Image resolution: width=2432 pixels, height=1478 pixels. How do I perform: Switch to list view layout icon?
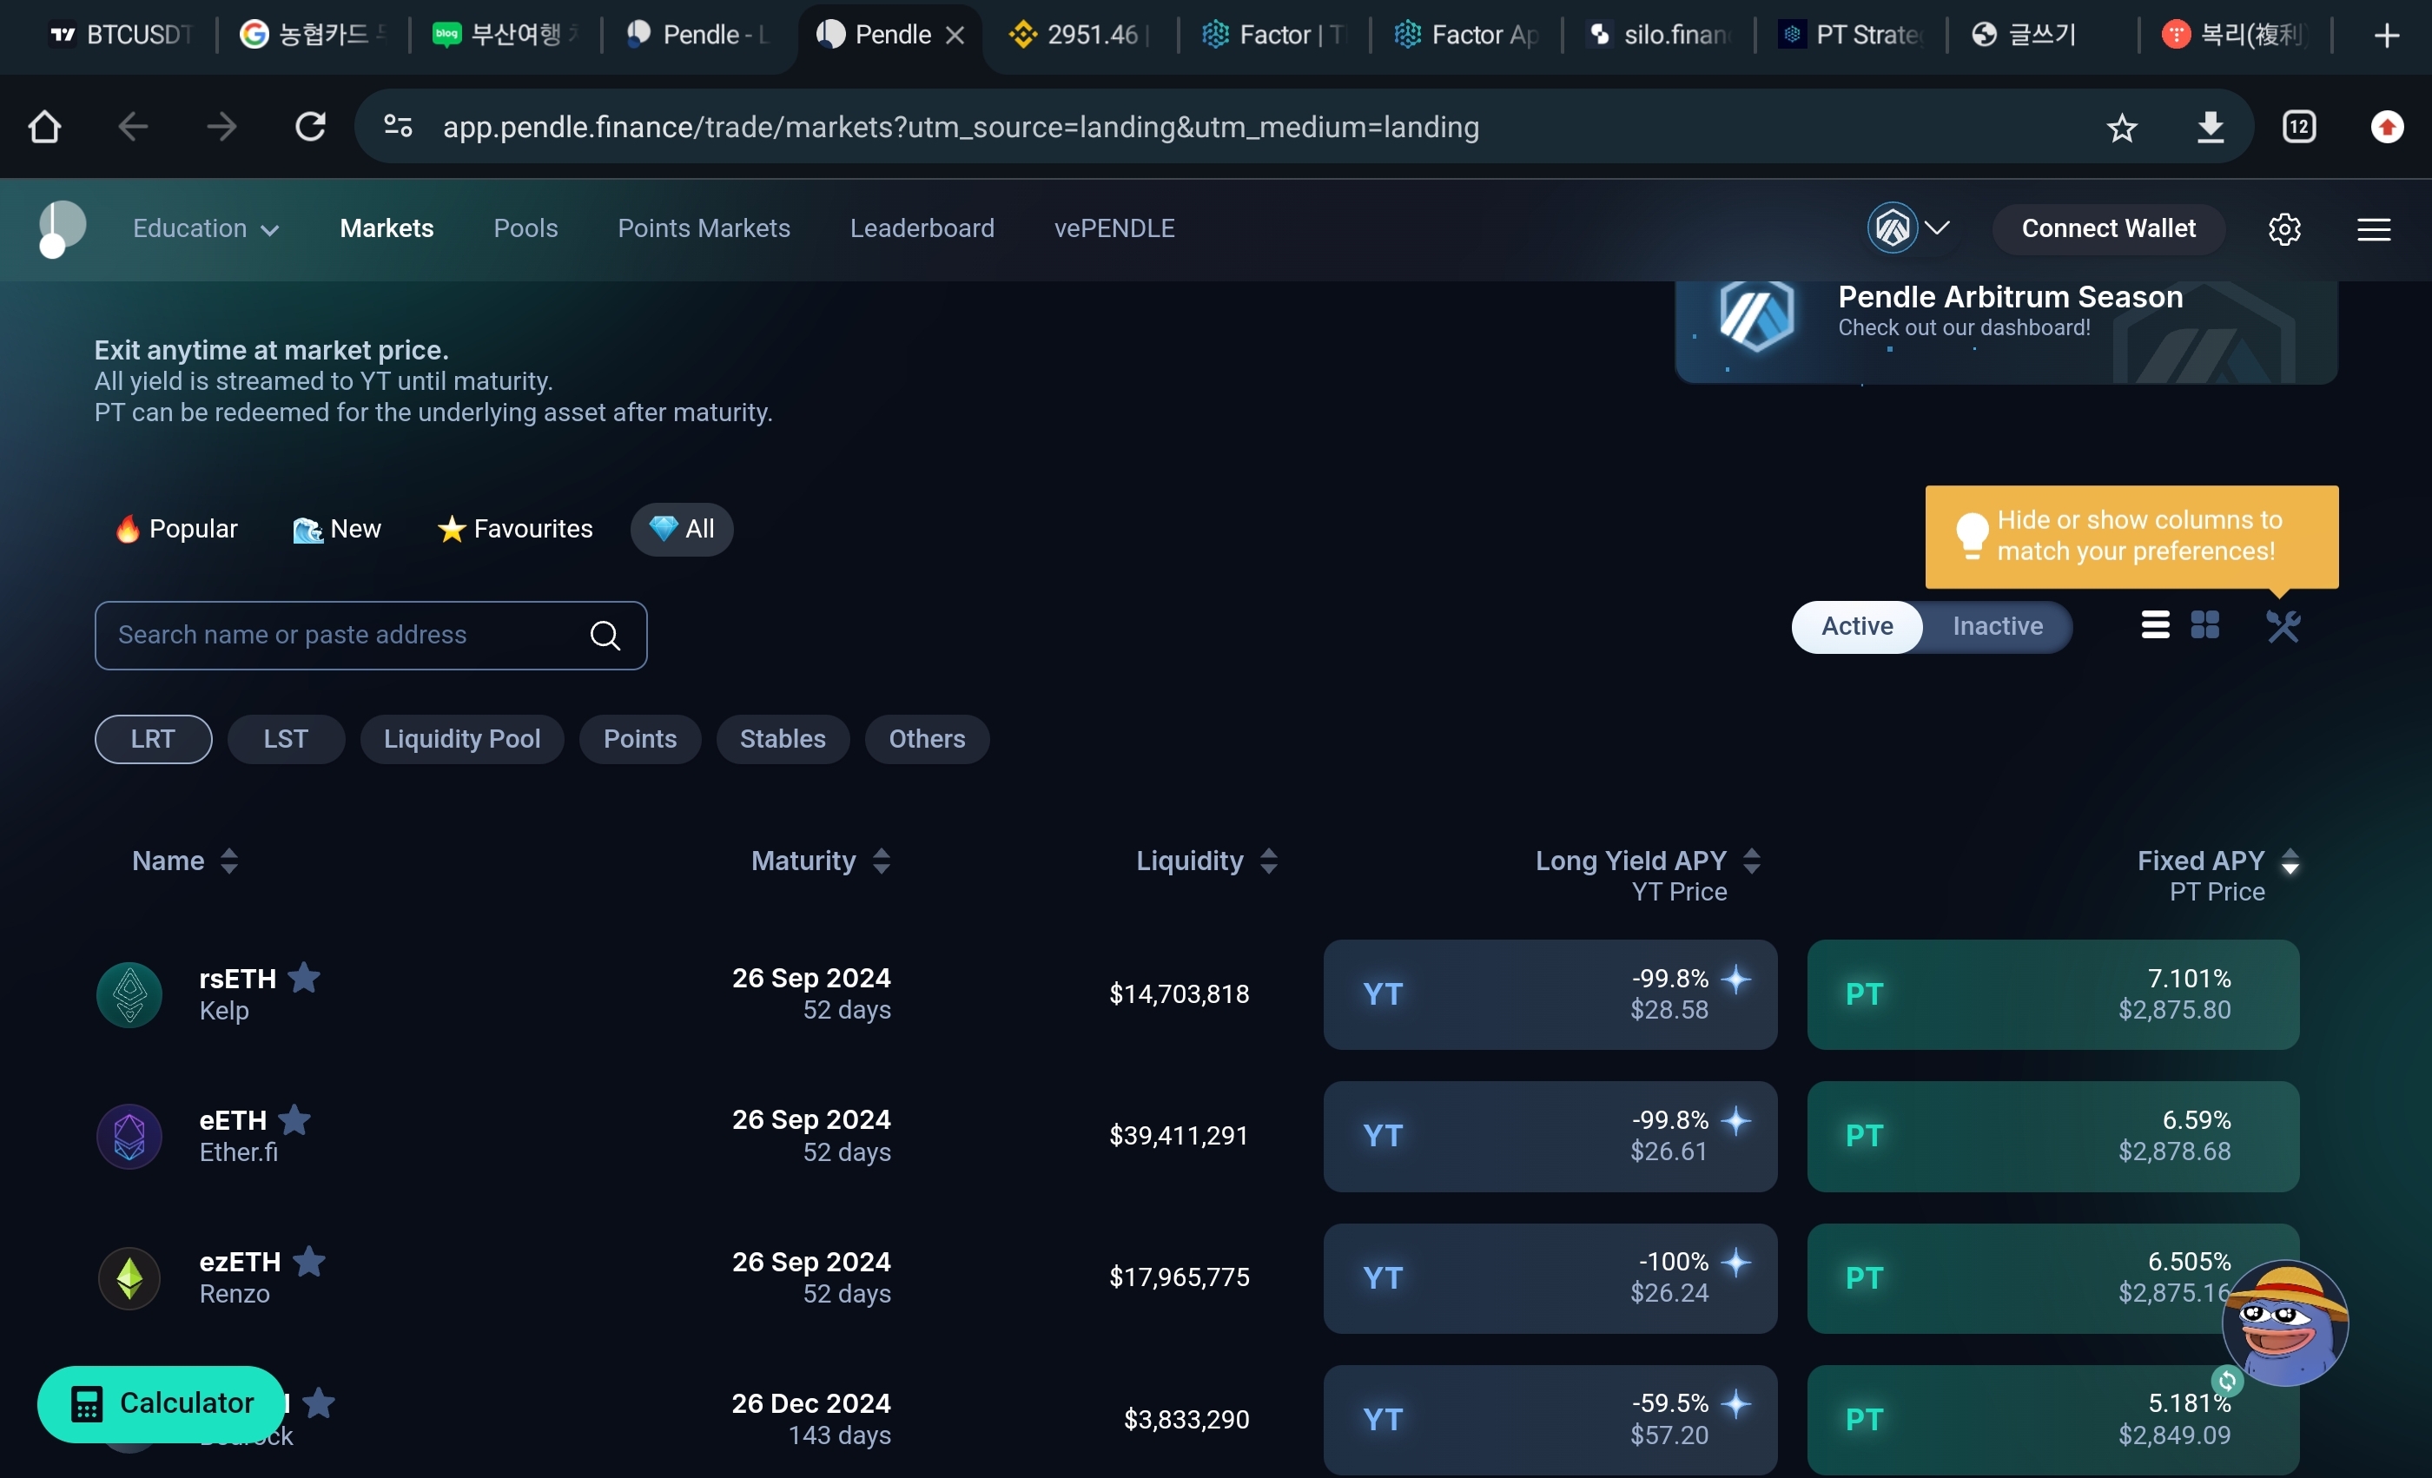coord(2155,625)
